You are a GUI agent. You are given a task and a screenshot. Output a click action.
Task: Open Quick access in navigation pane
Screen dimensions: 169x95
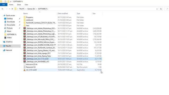[x=10, y=15]
